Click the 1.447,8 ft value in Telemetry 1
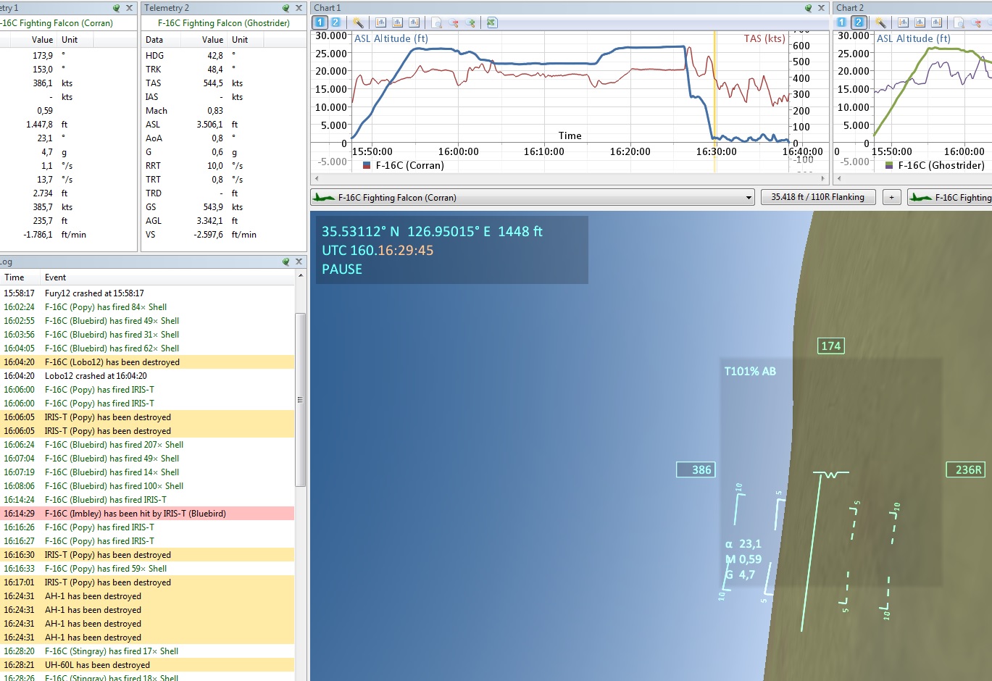Viewport: 992px width, 681px height. tap(39, 125)
